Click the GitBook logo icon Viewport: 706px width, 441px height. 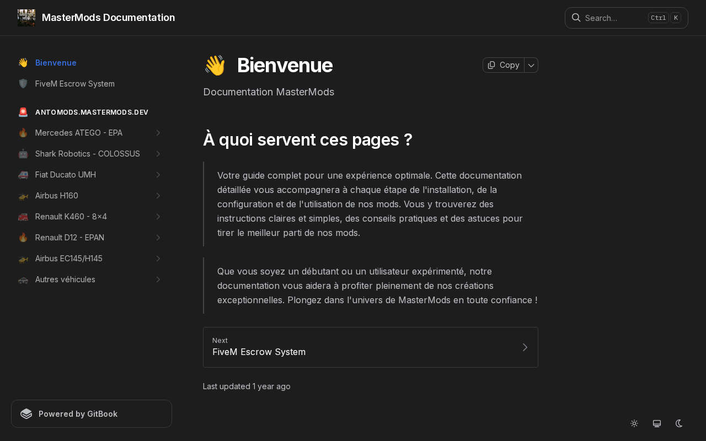coord(26,414)
